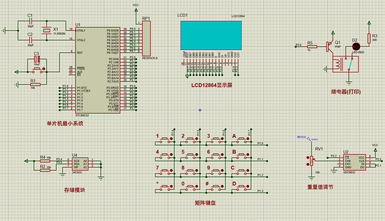Click the 'LCD12864显示屏' label
The image size is (385, 221).
click(x=212, y=85)
